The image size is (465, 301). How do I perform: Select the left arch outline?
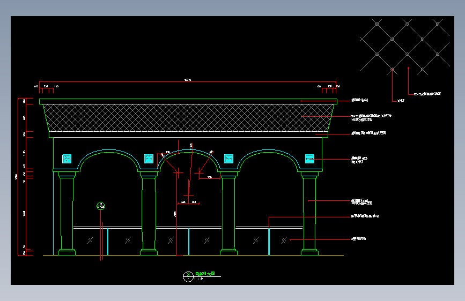pyautogui.click(x=109, y=160)
